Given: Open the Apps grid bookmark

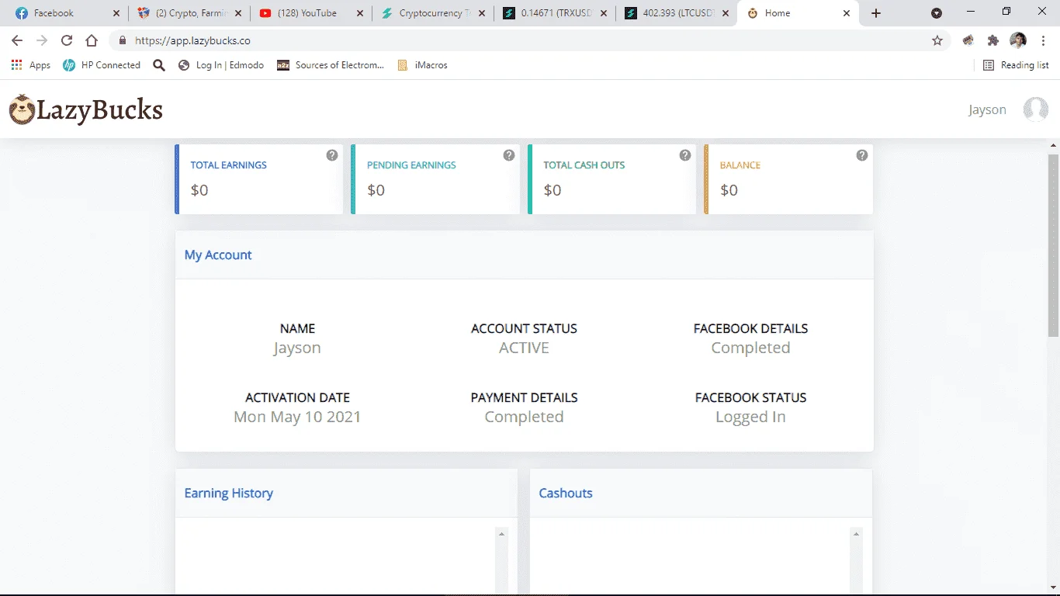Looking at the screenshot, I should [31, 65].
